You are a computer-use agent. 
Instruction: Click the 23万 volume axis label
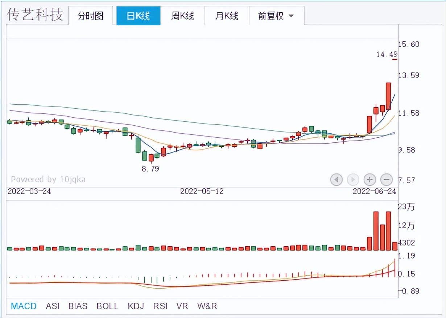point(406,207)
